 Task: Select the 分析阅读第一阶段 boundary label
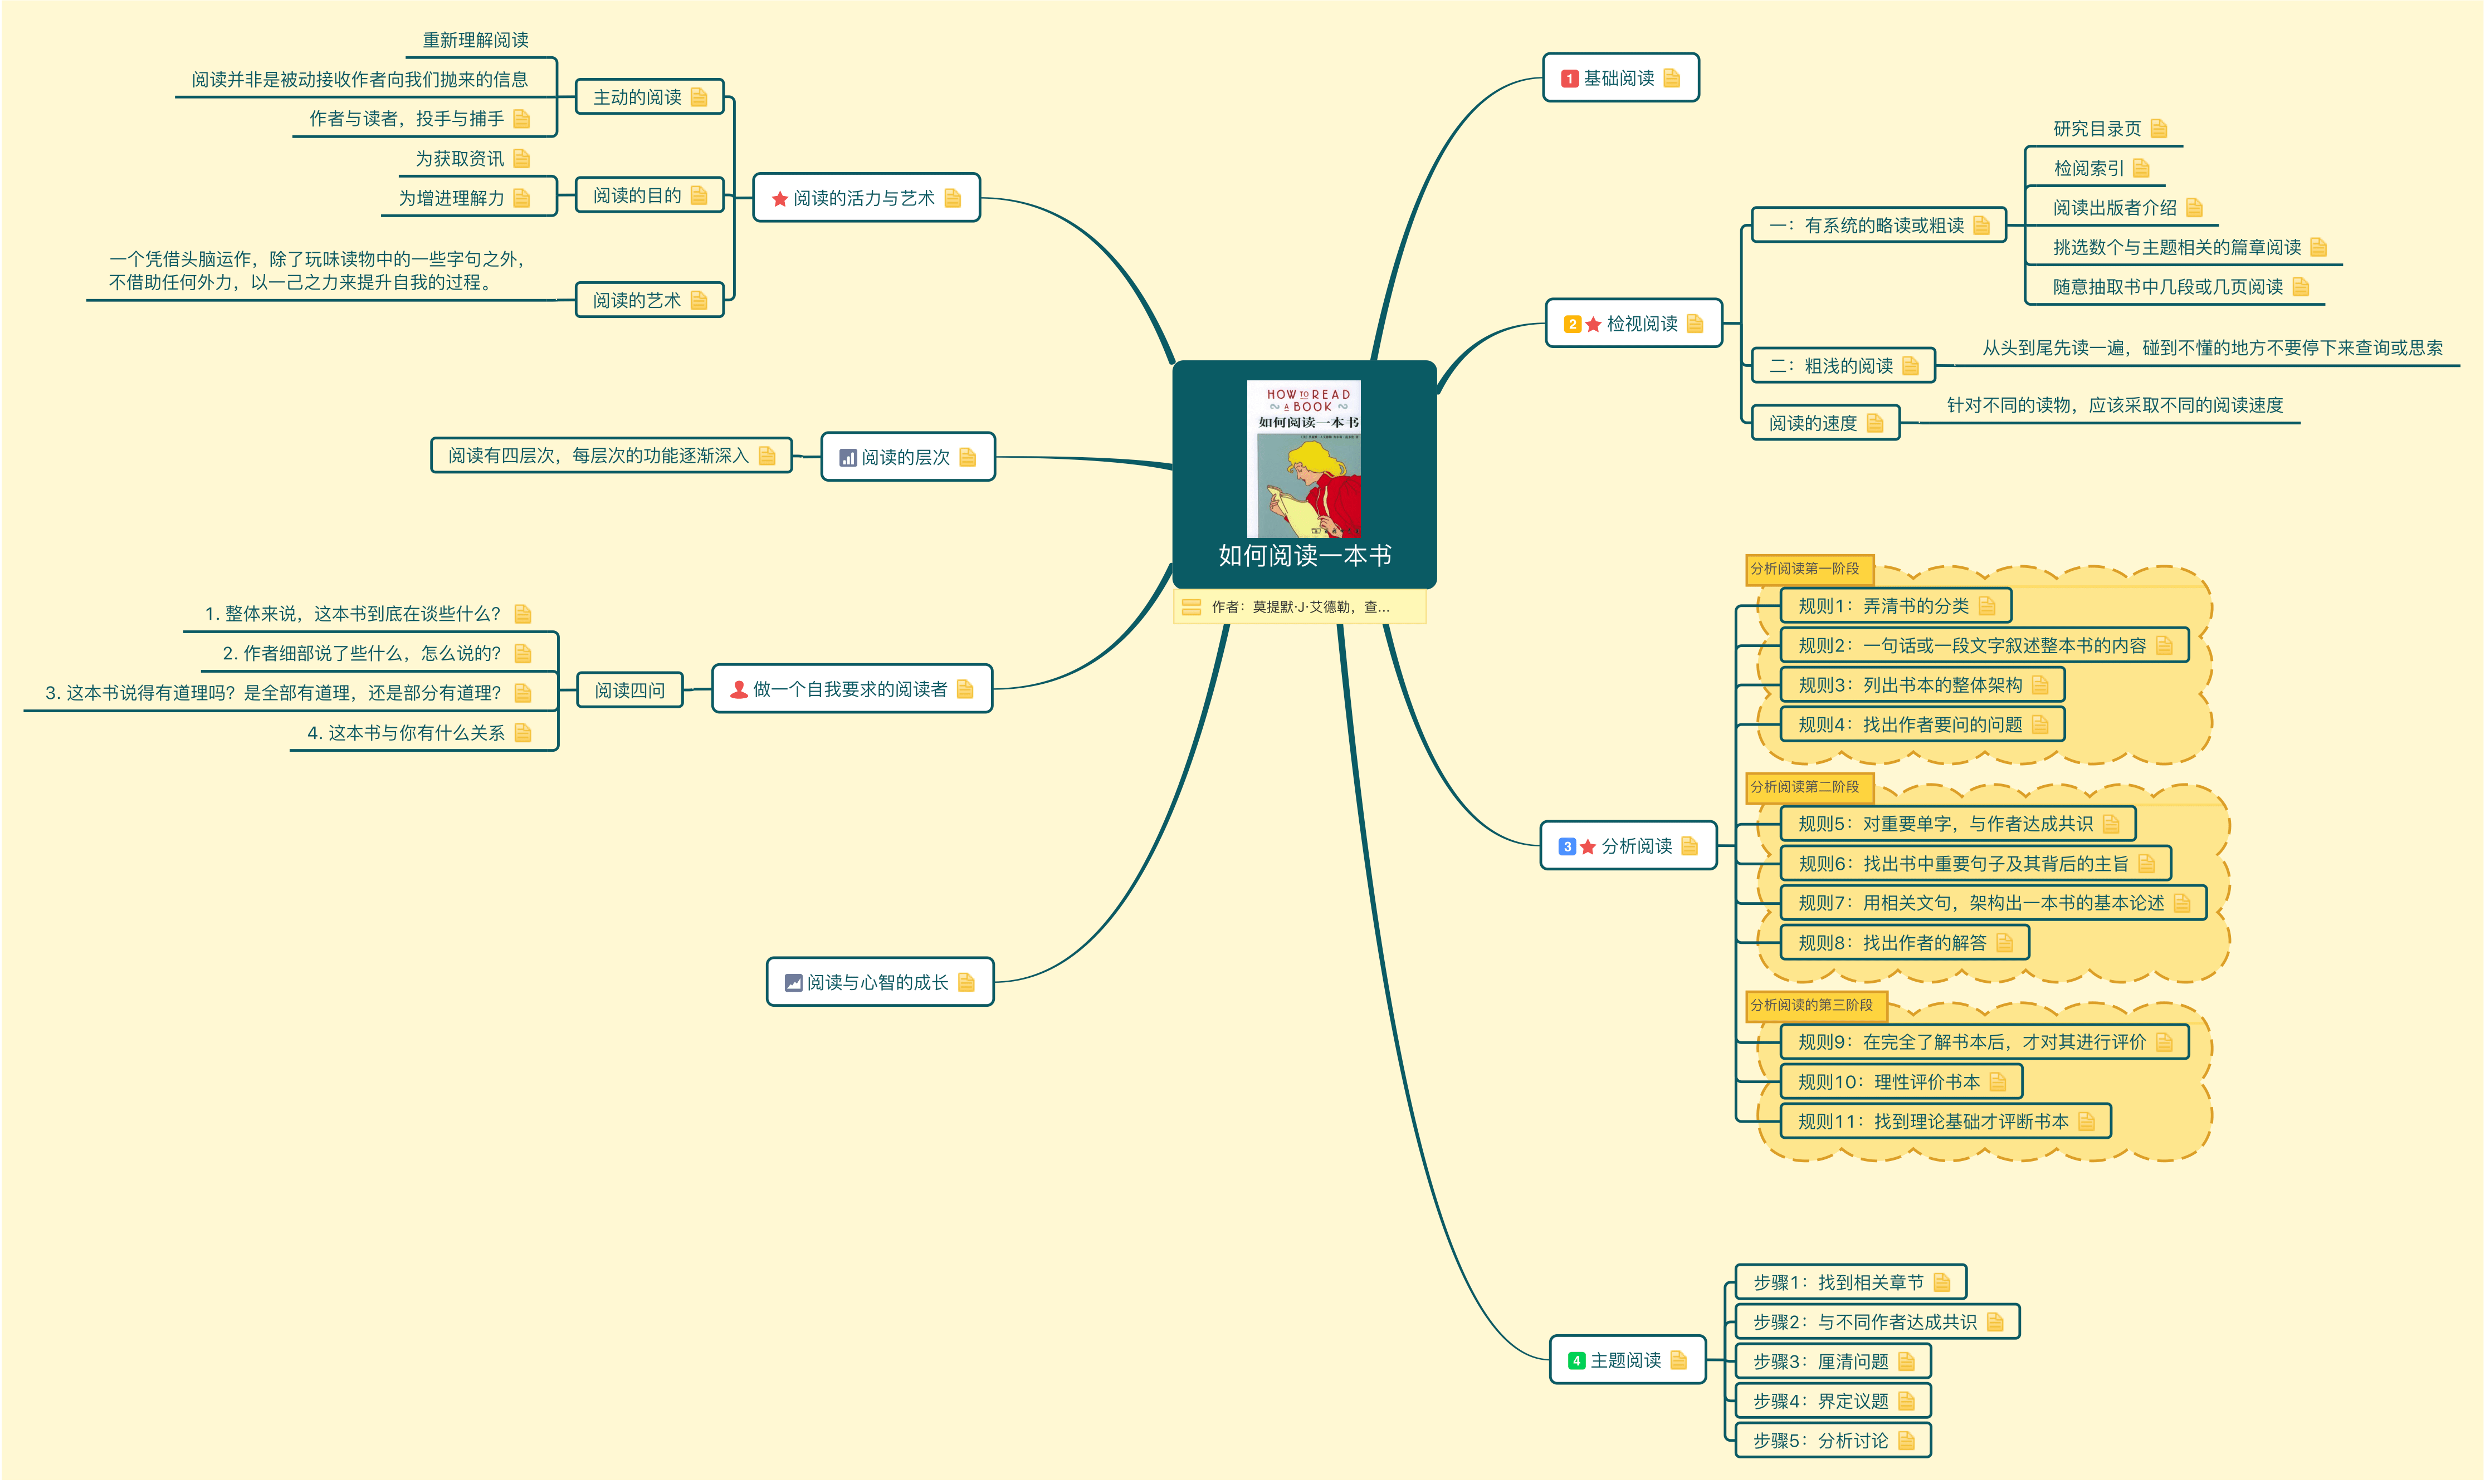1810,569
